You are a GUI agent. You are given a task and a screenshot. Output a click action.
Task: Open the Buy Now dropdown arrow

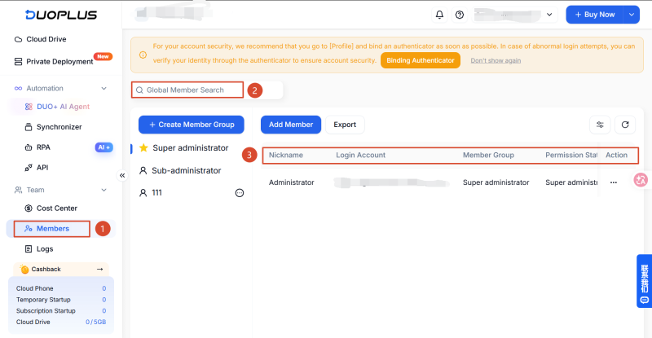pyautogui.click(x=631, y=15)
